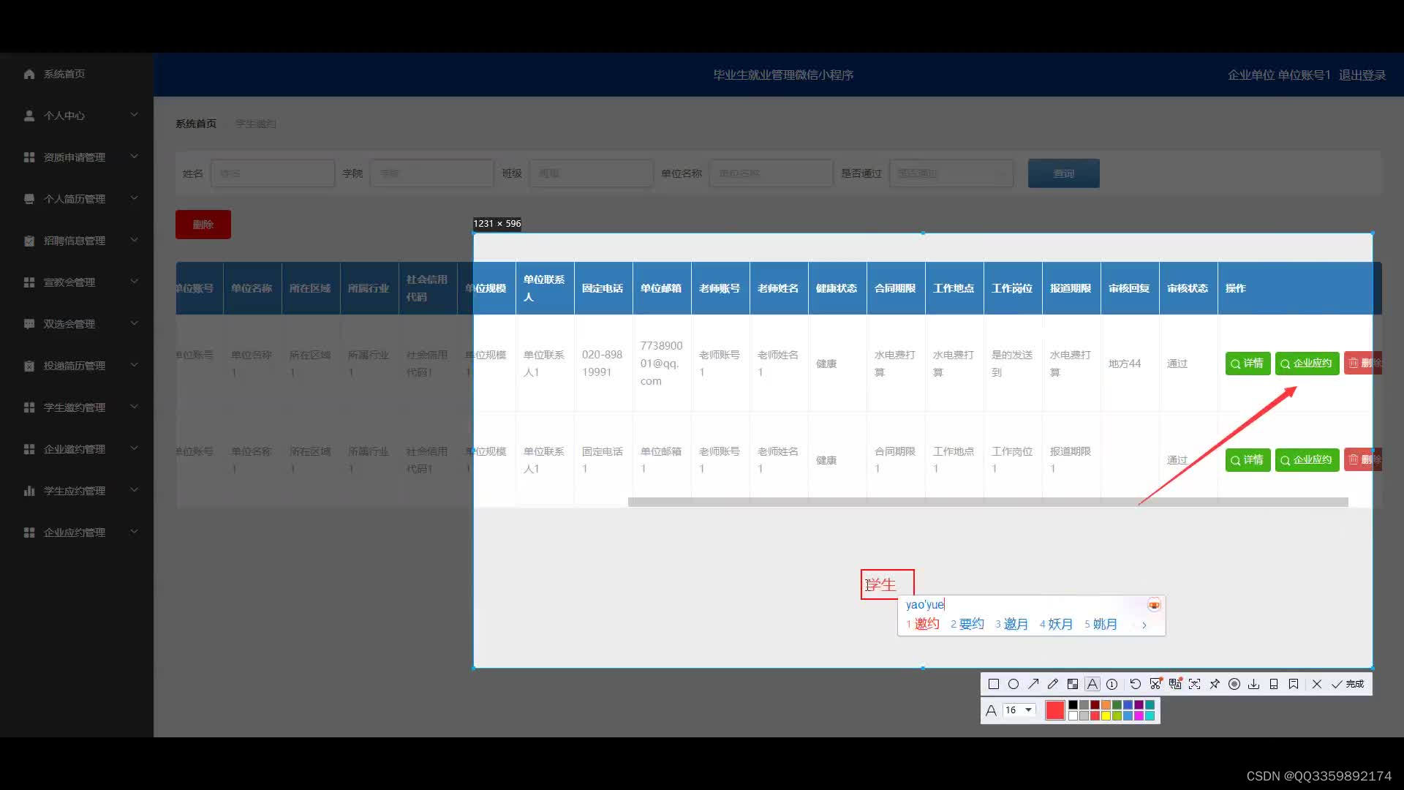
Task: Click the table horizontal scrollbar
Action: pos(988,502)
